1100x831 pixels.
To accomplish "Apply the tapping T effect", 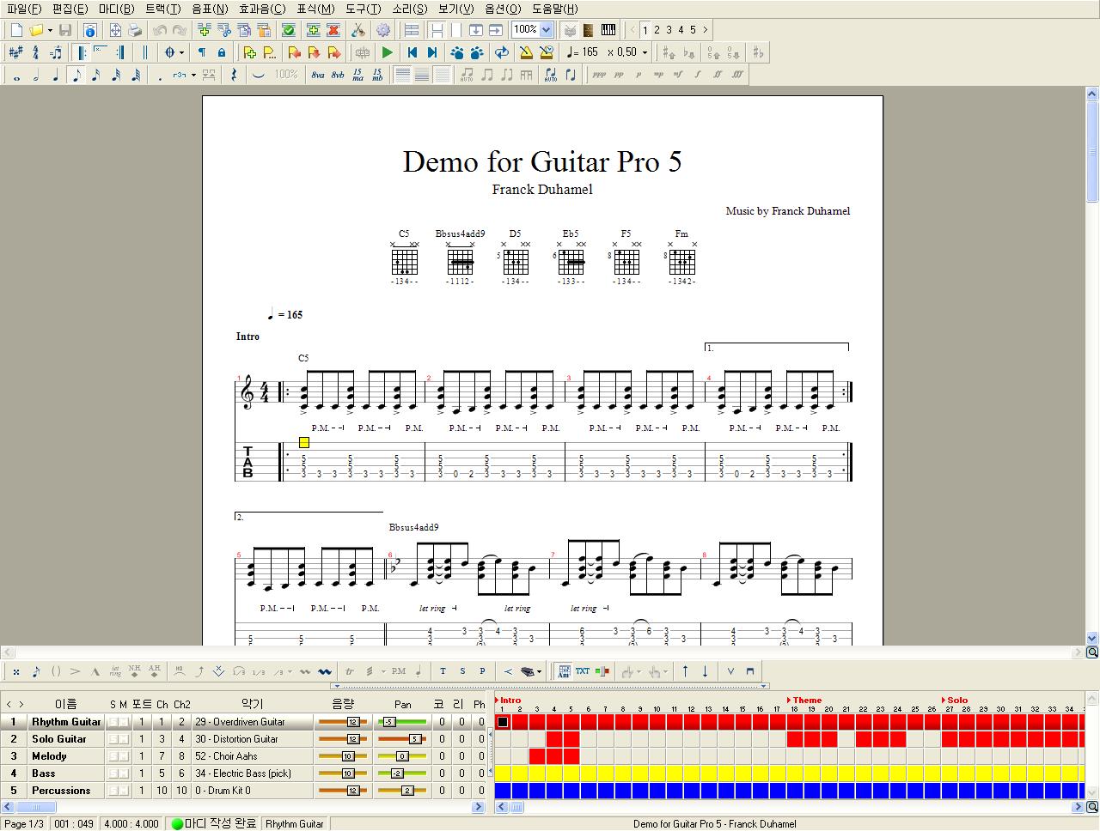I will click(443, 671).
